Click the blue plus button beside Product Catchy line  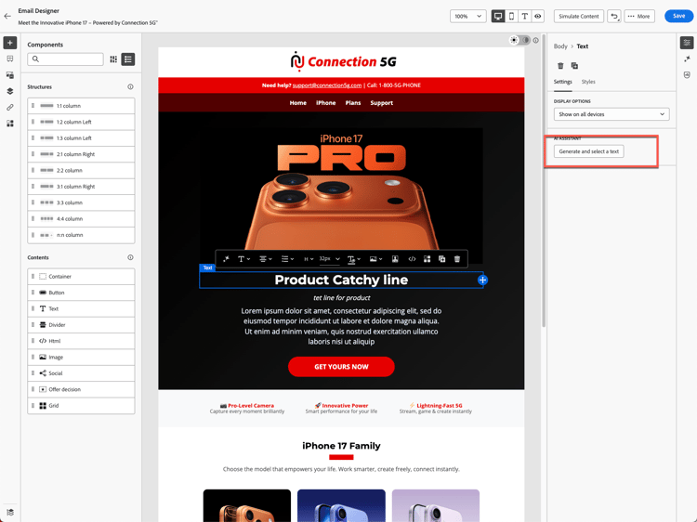(x=482, y=280)
